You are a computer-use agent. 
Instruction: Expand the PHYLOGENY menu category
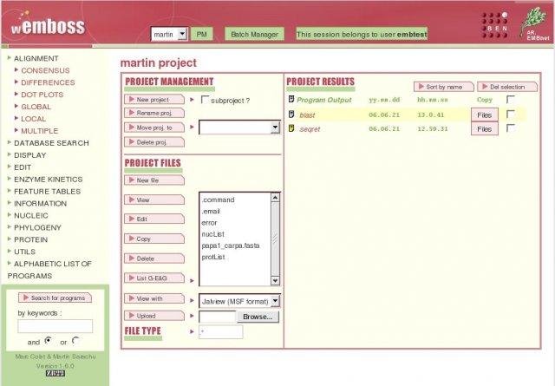tap(37, 227)
